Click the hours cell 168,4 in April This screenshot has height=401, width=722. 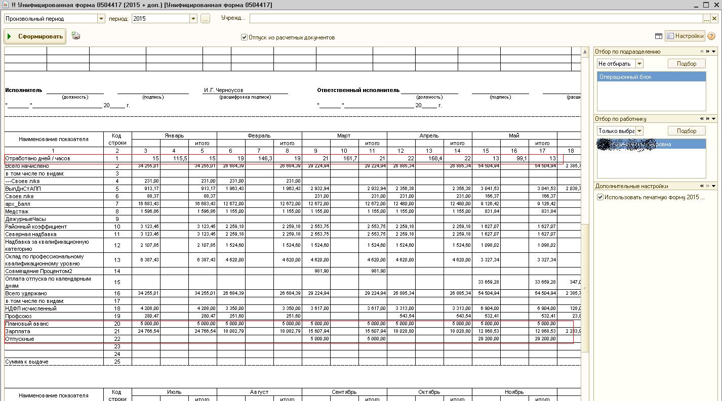click(x=429, y=158)
